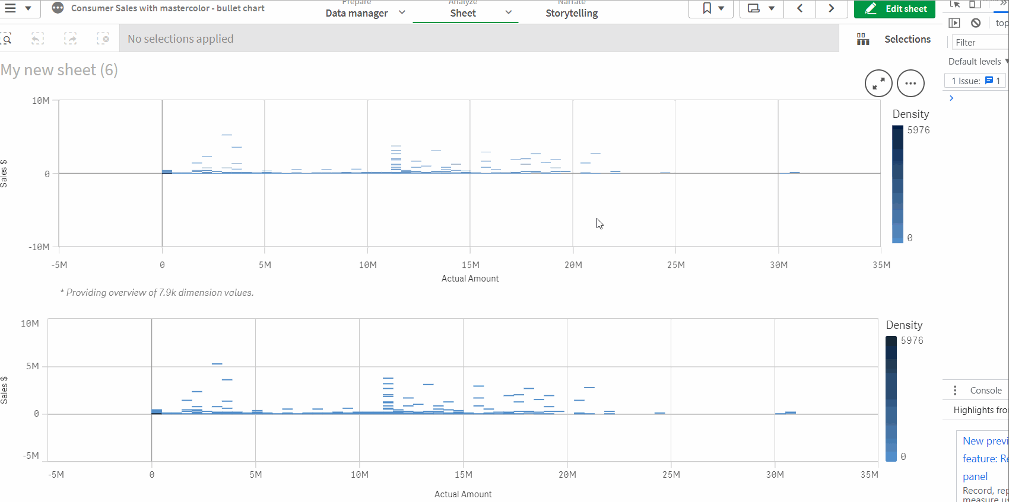
Task: Expand Sheet tab dropdown chevron
Action: 509,12
